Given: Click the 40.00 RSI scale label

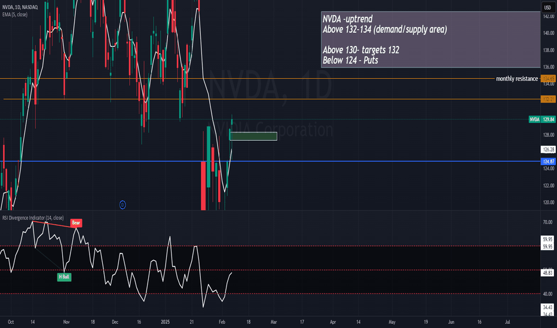Looking at the screenshot, I should pos(548,294).
